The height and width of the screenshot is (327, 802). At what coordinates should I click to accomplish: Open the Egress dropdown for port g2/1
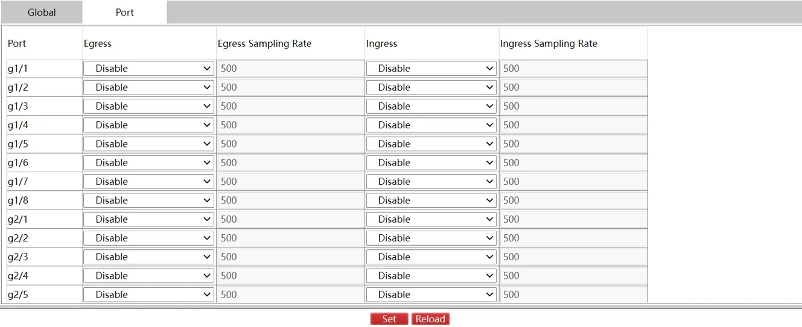pyautogui.click(x=149, y=219)
